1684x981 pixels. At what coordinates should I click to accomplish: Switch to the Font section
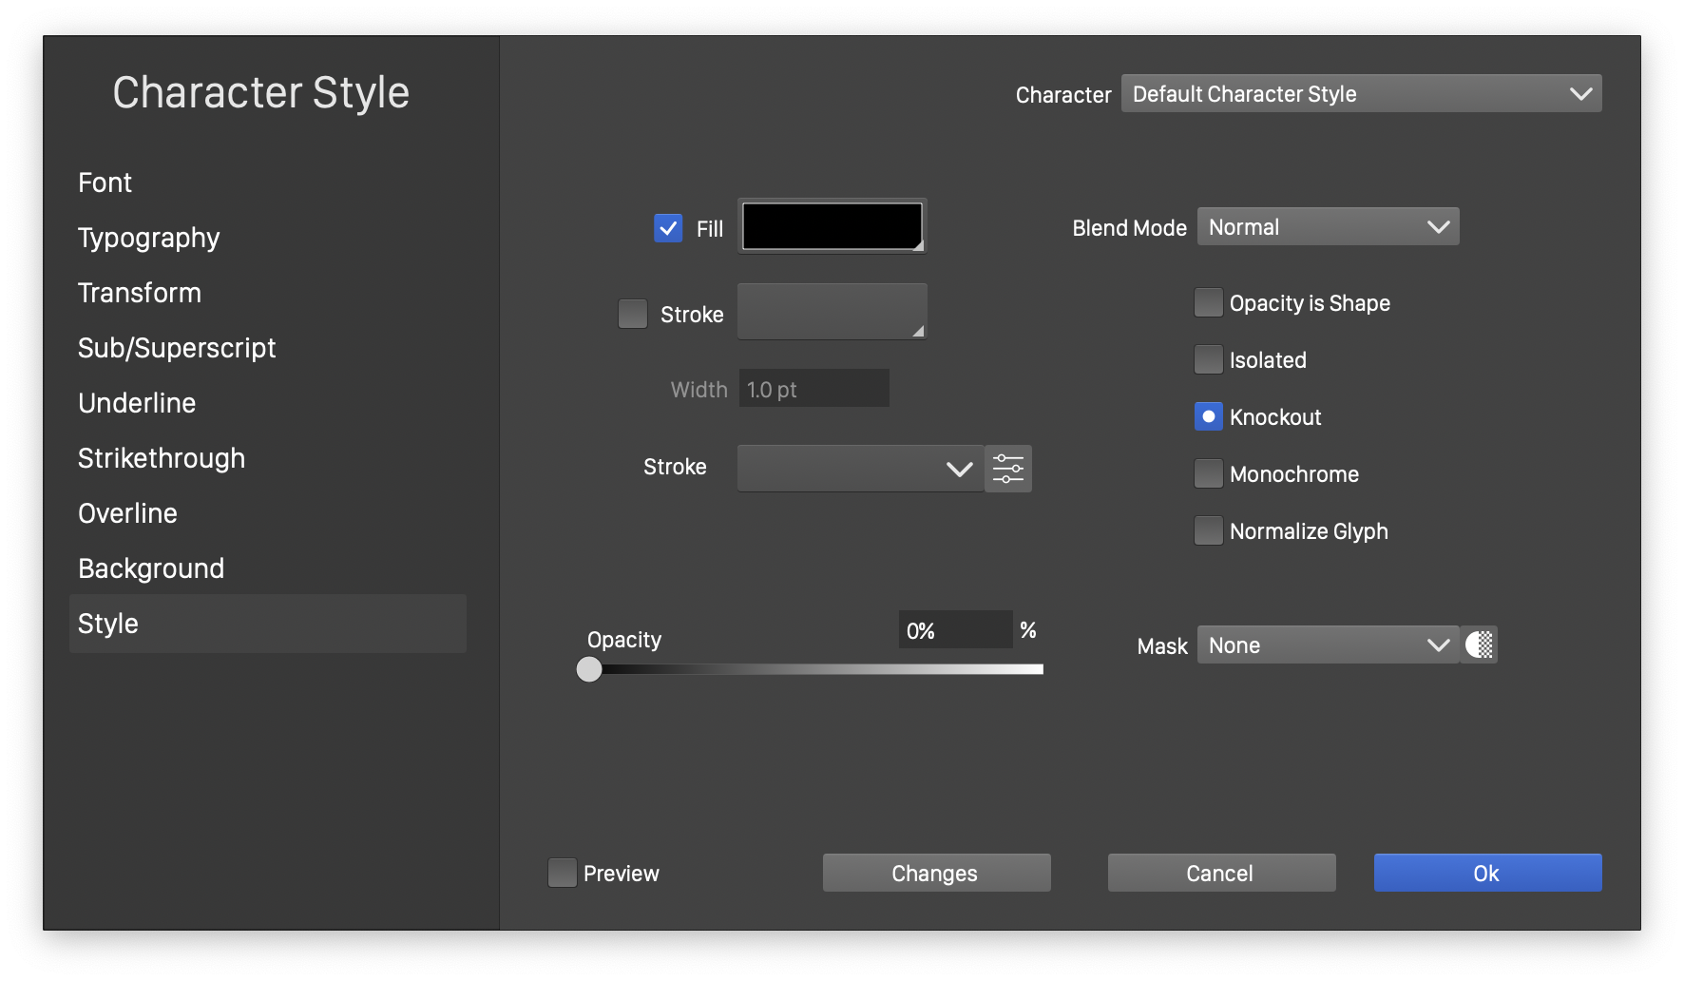105,183
